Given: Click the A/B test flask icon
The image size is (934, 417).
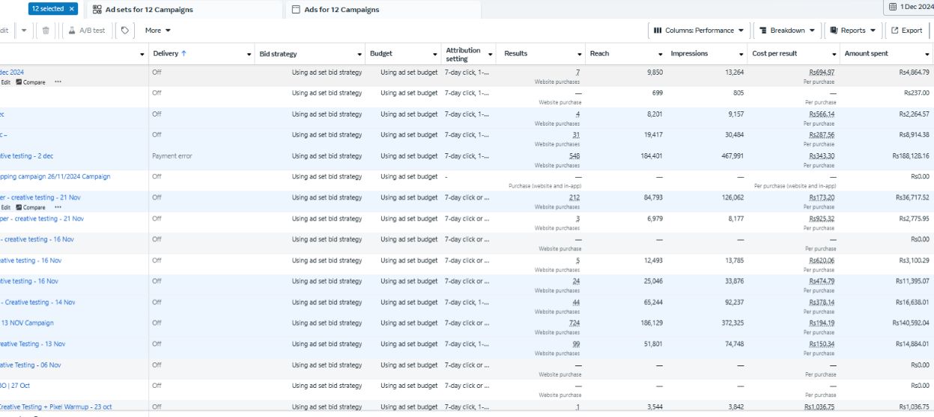Looking at the screenshot, I should point(72,31).
